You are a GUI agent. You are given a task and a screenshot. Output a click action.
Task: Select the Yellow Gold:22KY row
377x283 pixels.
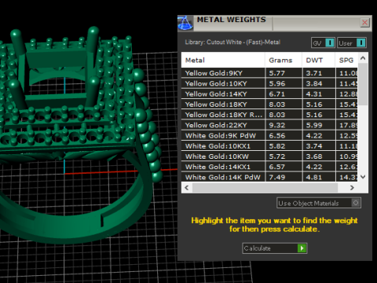point(269,125)
